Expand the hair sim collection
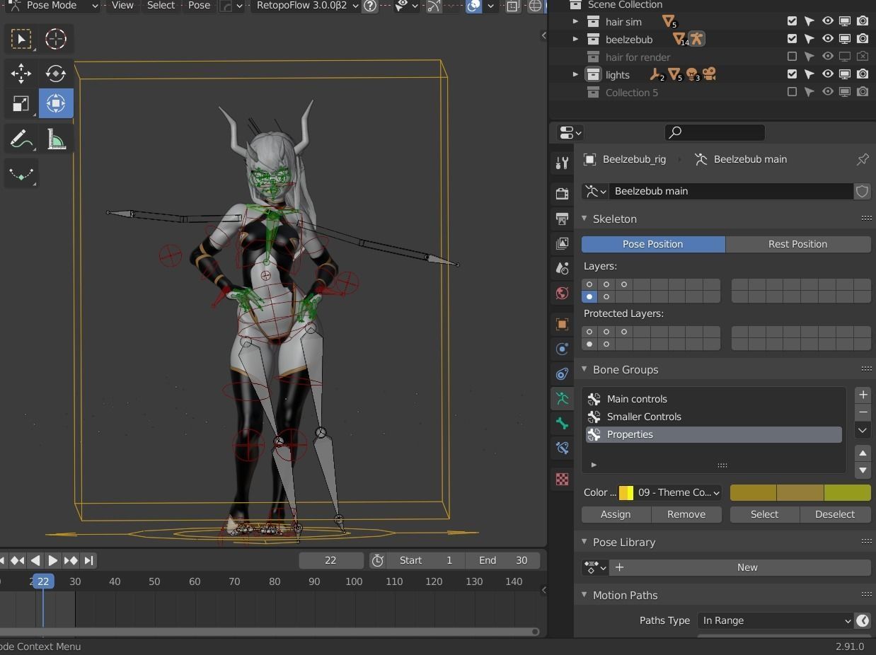Viewport: 876px width, 655px height. coord(575,21)
